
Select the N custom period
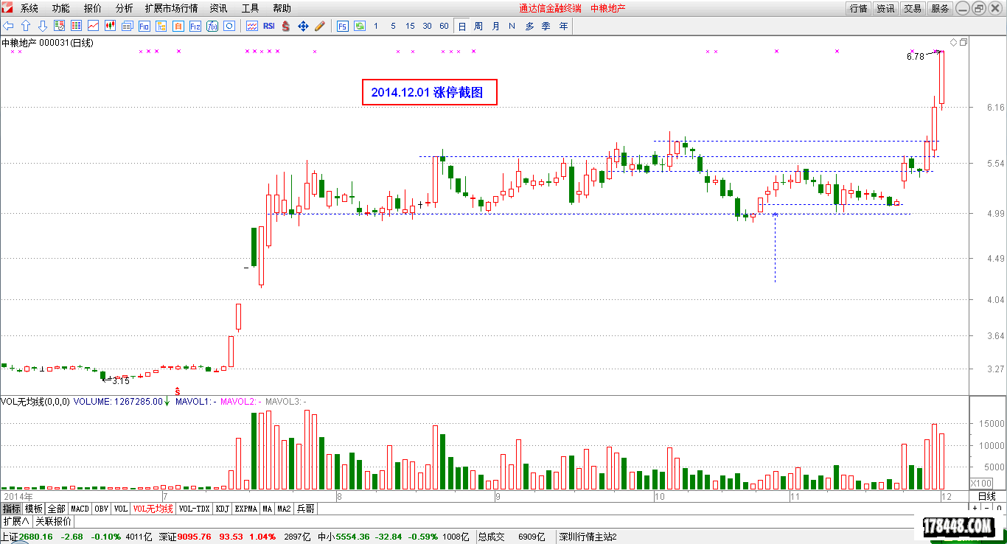[x=512, y=26]
